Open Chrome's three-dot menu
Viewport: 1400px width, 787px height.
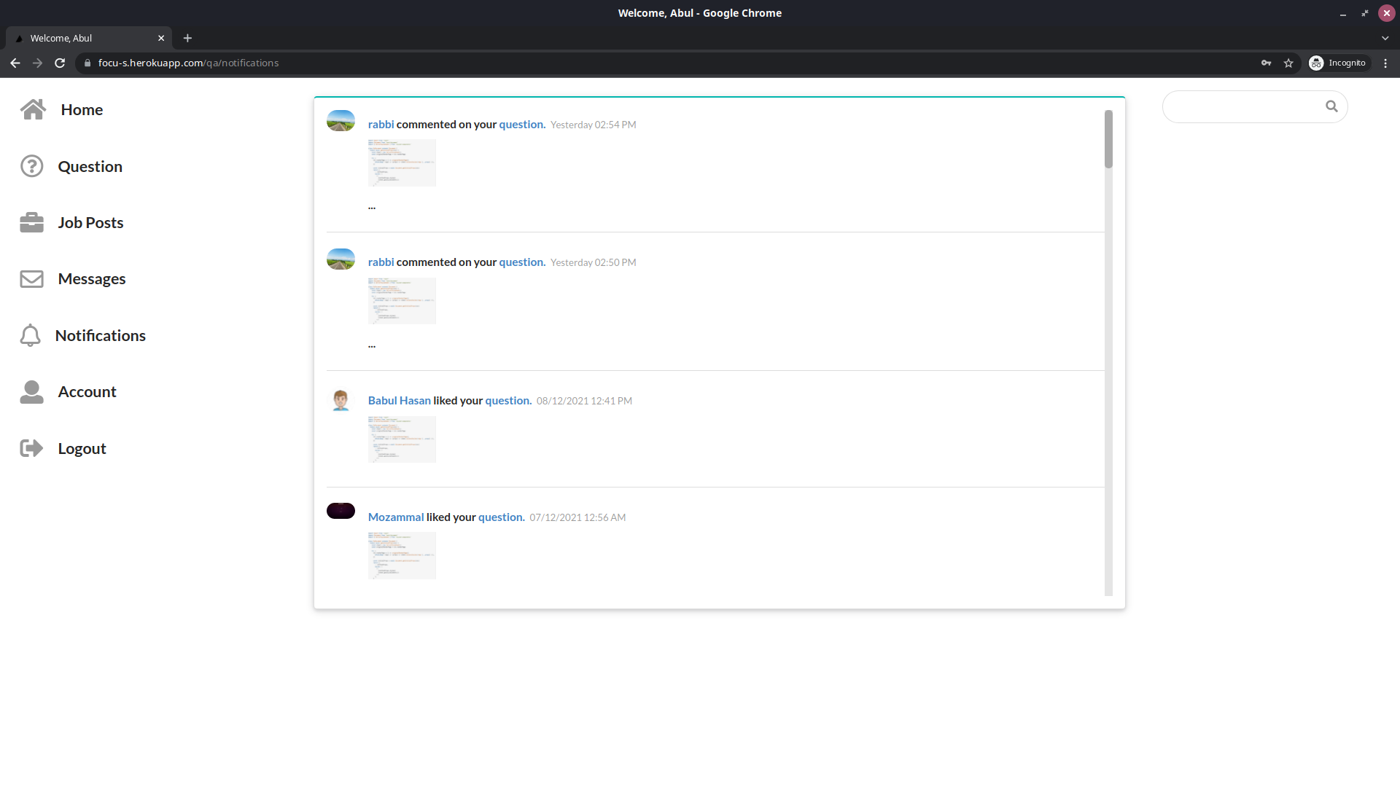pyautogui.click(x=1385, y=63)
